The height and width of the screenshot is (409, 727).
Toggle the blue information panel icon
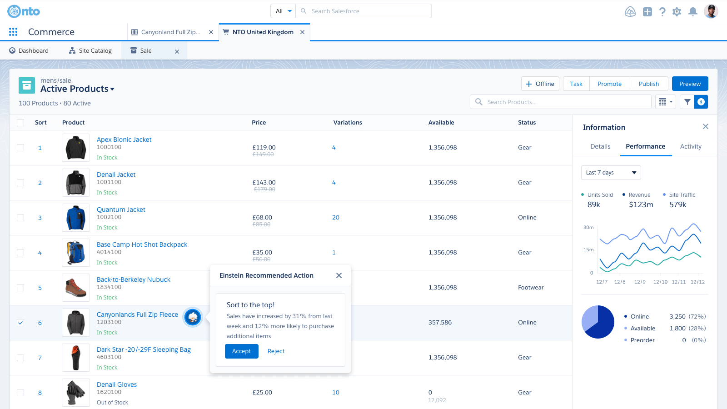[701, 102]
